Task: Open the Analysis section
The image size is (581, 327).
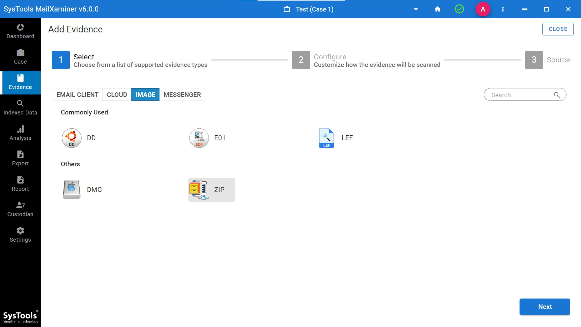Action: tap(20, 133)
